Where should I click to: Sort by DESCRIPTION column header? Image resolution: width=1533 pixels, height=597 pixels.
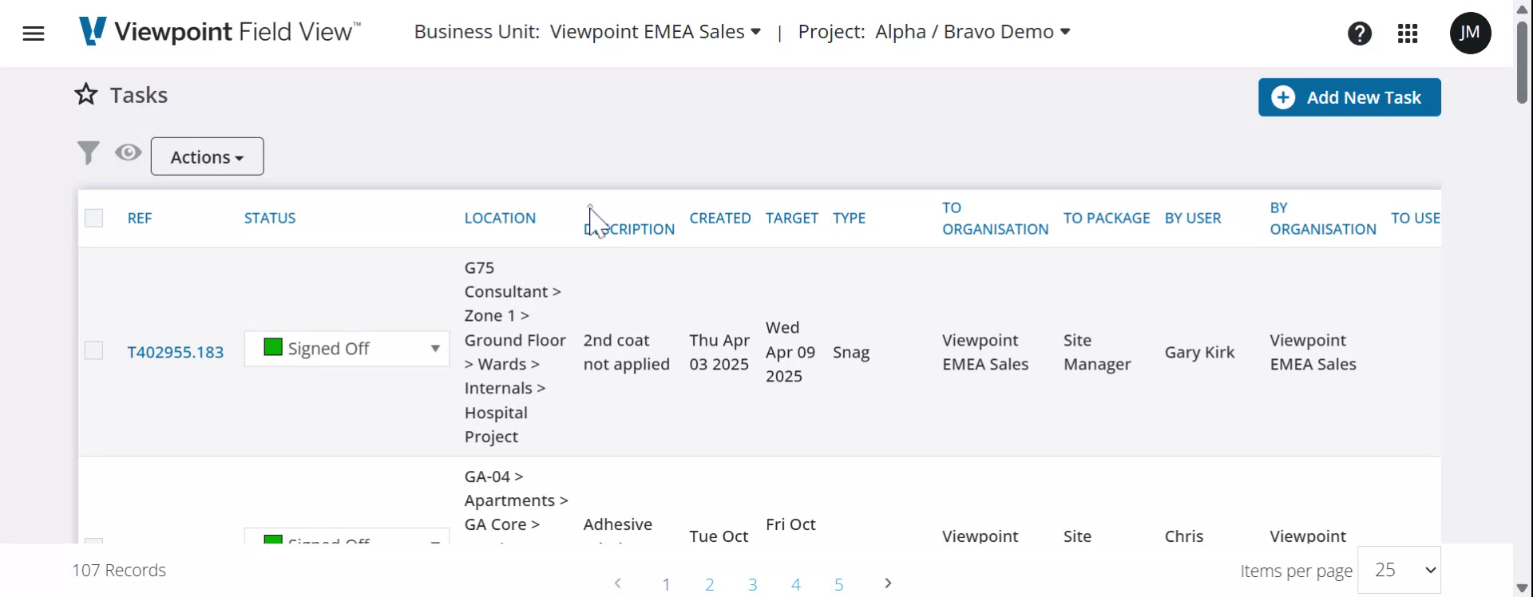[x=629, y=229]
